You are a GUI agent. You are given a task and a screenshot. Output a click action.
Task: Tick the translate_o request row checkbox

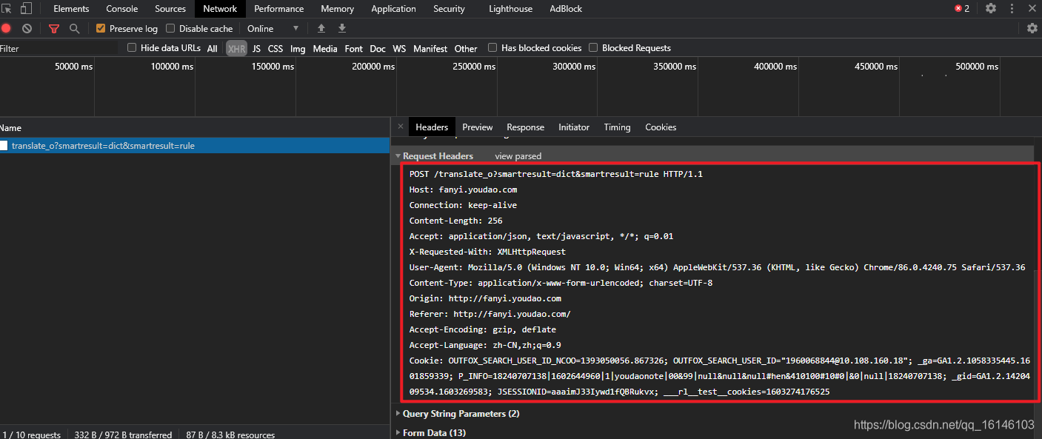point(4,146)
